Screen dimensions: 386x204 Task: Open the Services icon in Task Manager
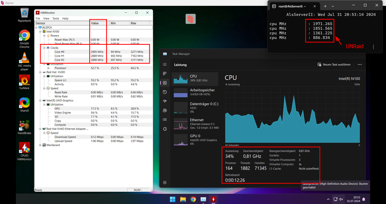pos(165,129)
